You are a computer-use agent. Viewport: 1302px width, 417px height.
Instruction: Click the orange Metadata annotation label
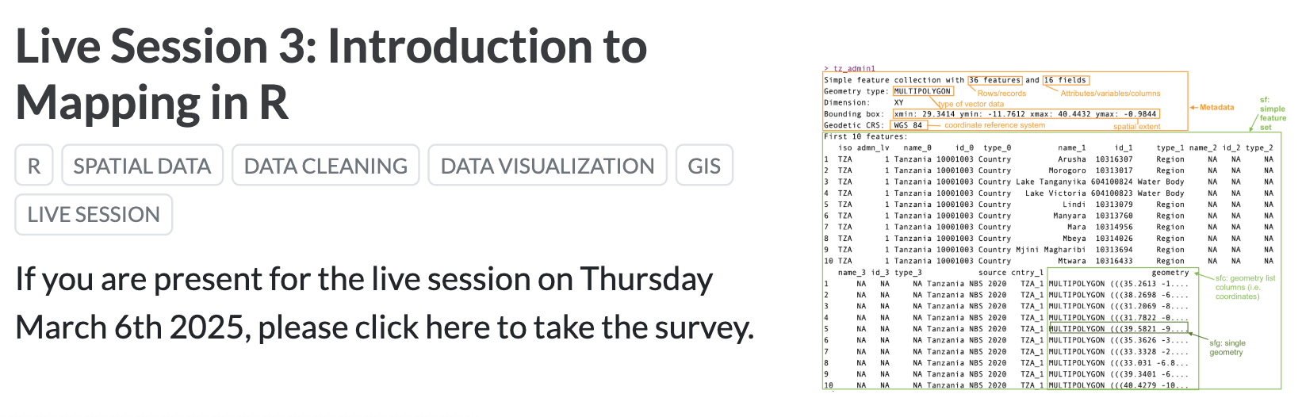[1216, 107]
